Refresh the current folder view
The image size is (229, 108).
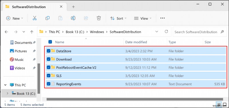pos(166,32)
